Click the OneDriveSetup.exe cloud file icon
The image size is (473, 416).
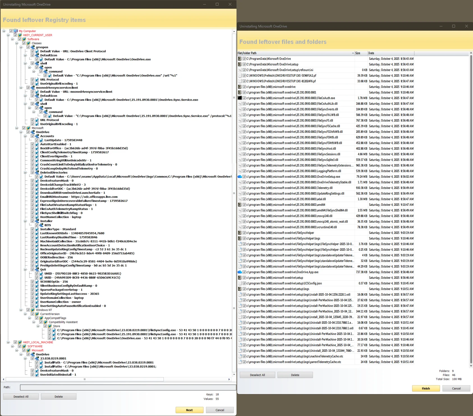tap(240, 177)
